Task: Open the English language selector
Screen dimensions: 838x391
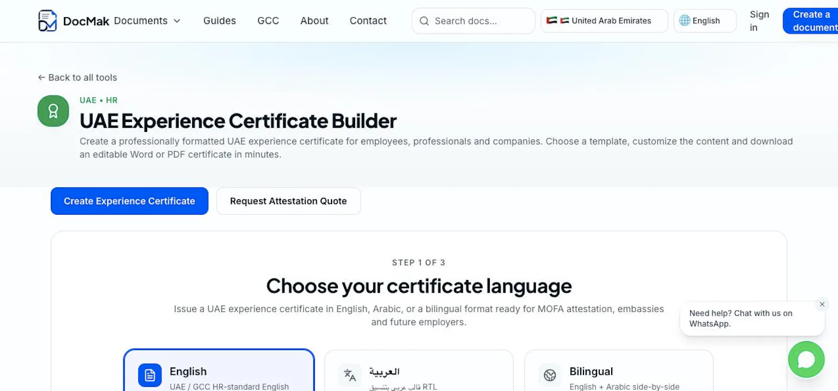Action: click(x=705, y=21)
